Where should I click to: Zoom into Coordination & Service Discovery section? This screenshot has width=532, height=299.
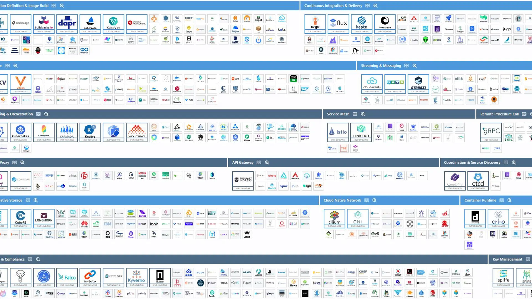tap(514, 163)
